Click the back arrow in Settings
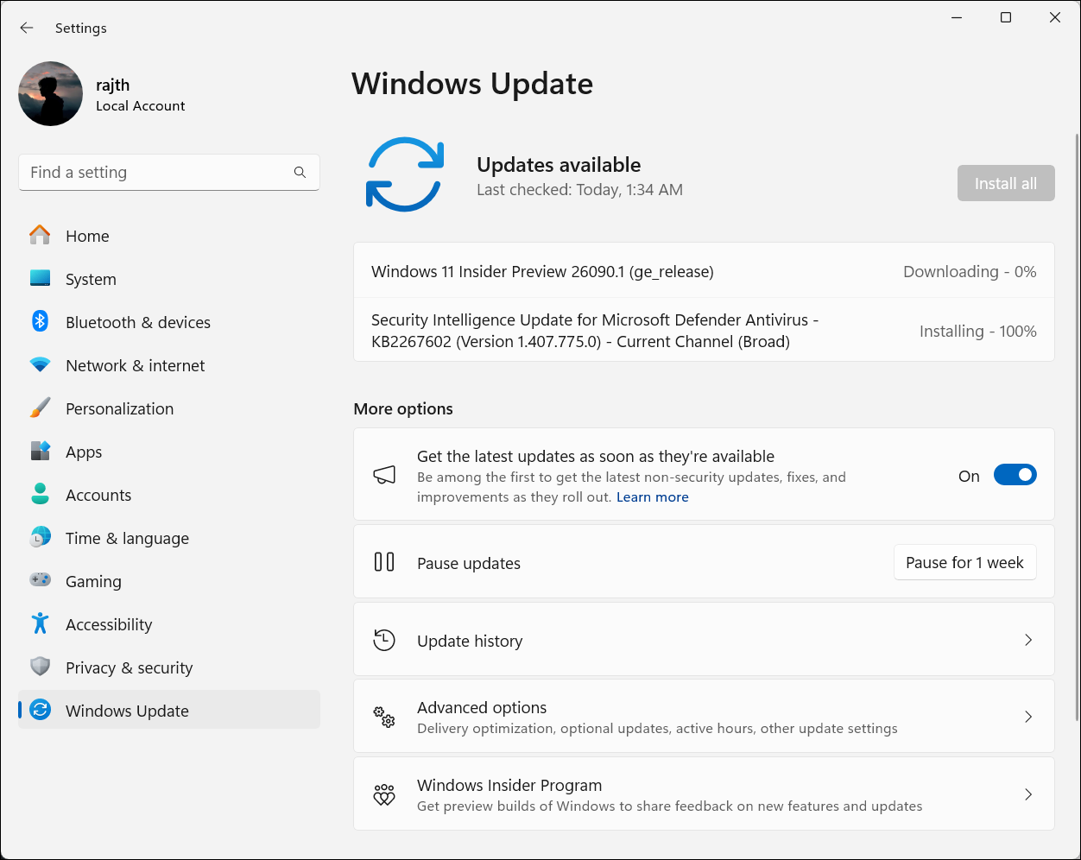 pos(27,28)
